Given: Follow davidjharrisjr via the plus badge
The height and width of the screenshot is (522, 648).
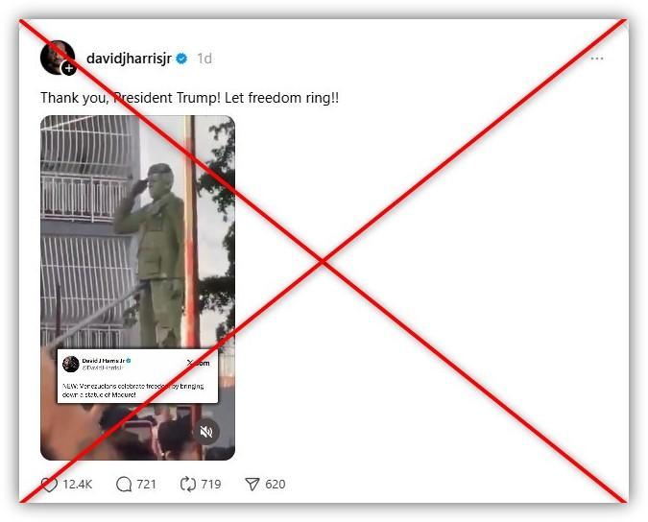Looking at the screenshot, I should pyautogui.click(x=69, y=68).
